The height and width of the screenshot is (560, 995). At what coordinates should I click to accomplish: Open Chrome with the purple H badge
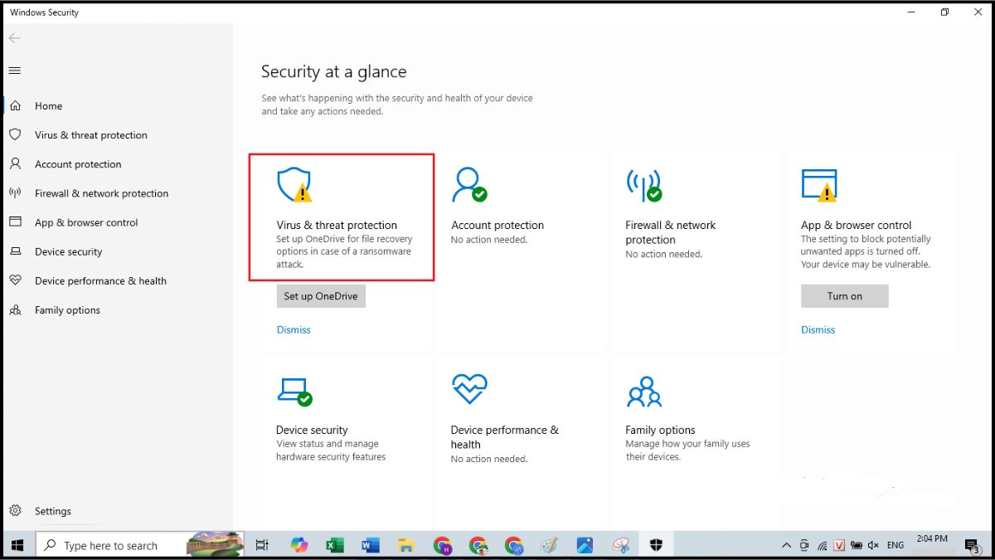443,545
